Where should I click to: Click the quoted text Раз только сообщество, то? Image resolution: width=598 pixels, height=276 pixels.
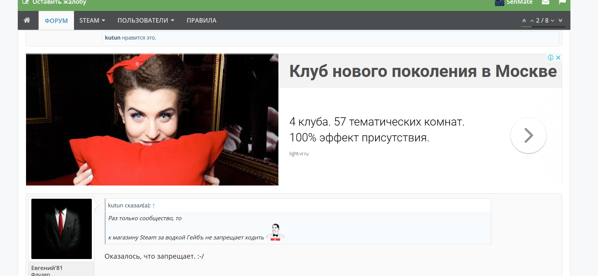click(145, 218)
